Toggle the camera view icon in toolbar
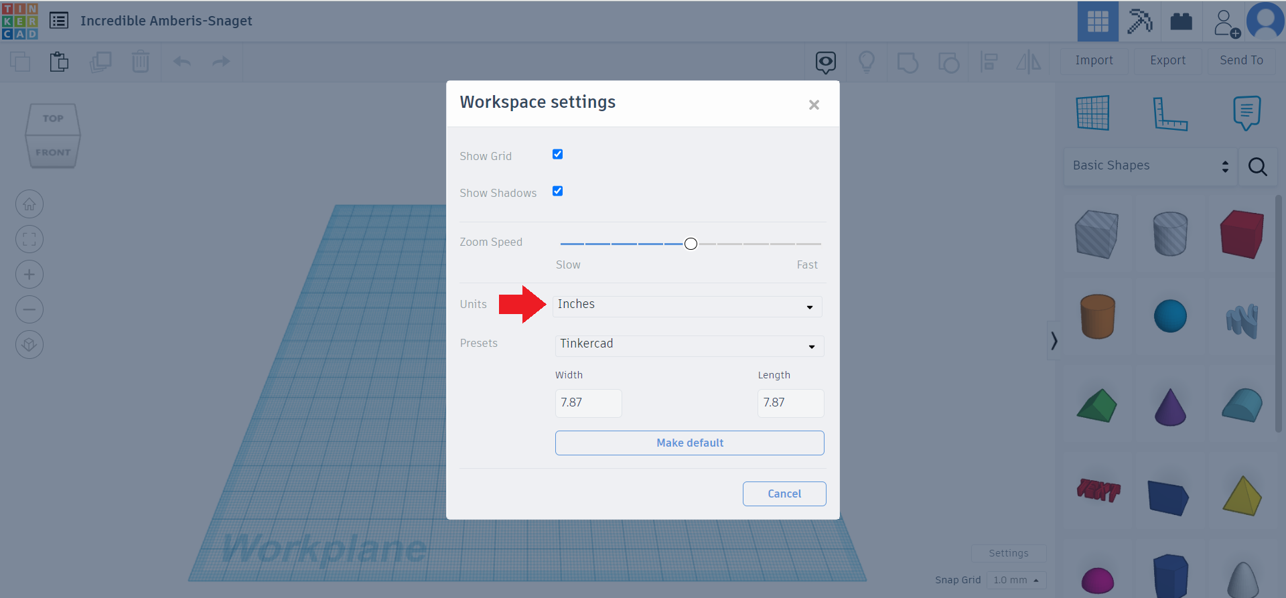1286x598 pixels. 826,62
